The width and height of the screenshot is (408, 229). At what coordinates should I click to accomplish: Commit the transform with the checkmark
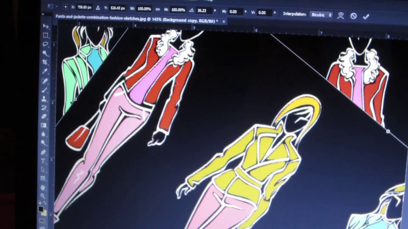(366, 17)
